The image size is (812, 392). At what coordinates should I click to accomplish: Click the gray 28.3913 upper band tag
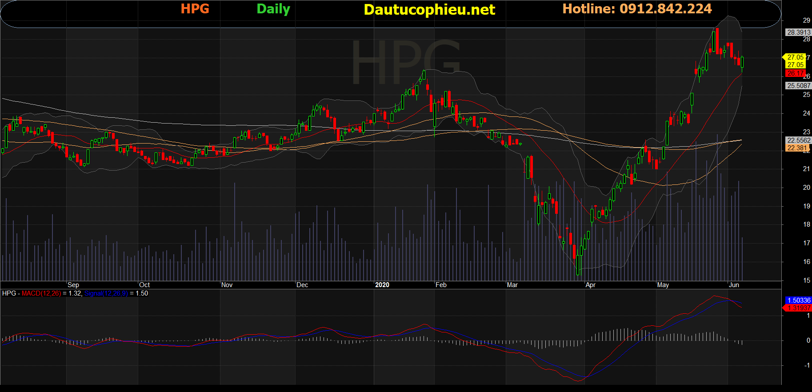point(798,32)
